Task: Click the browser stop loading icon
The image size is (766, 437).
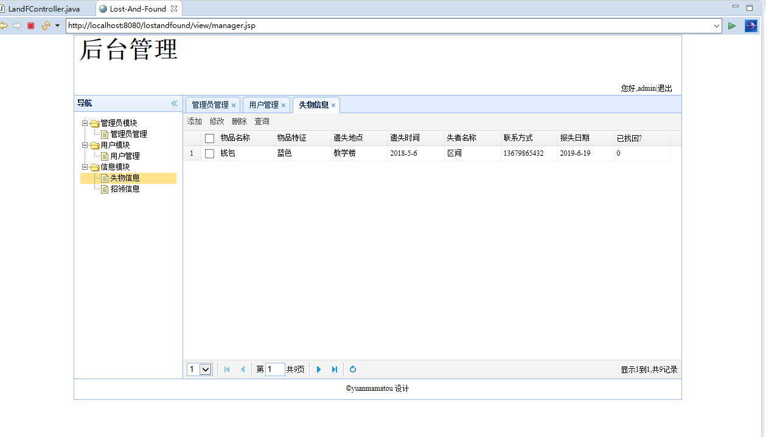Action: [x=30, y=26]
